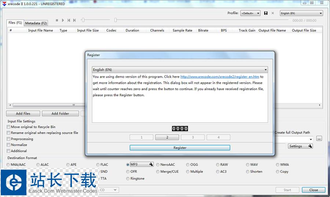This screenshot has width=330, height=197.
Task: Click the Add Files button
Action: tap(23, 114)
